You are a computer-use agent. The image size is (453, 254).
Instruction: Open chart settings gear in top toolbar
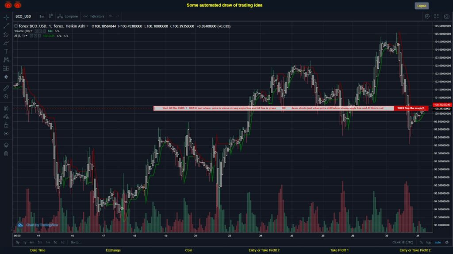pos(427,16)
